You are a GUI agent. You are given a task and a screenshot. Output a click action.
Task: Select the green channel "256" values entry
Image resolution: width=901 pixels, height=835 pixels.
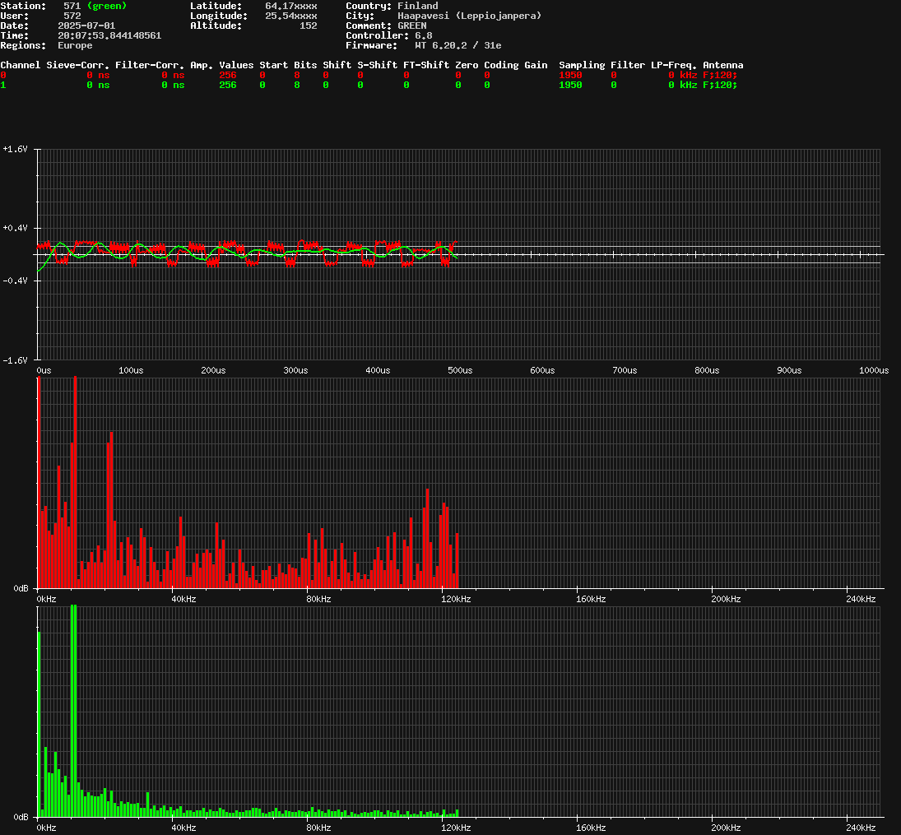click(x=228, y=85)
